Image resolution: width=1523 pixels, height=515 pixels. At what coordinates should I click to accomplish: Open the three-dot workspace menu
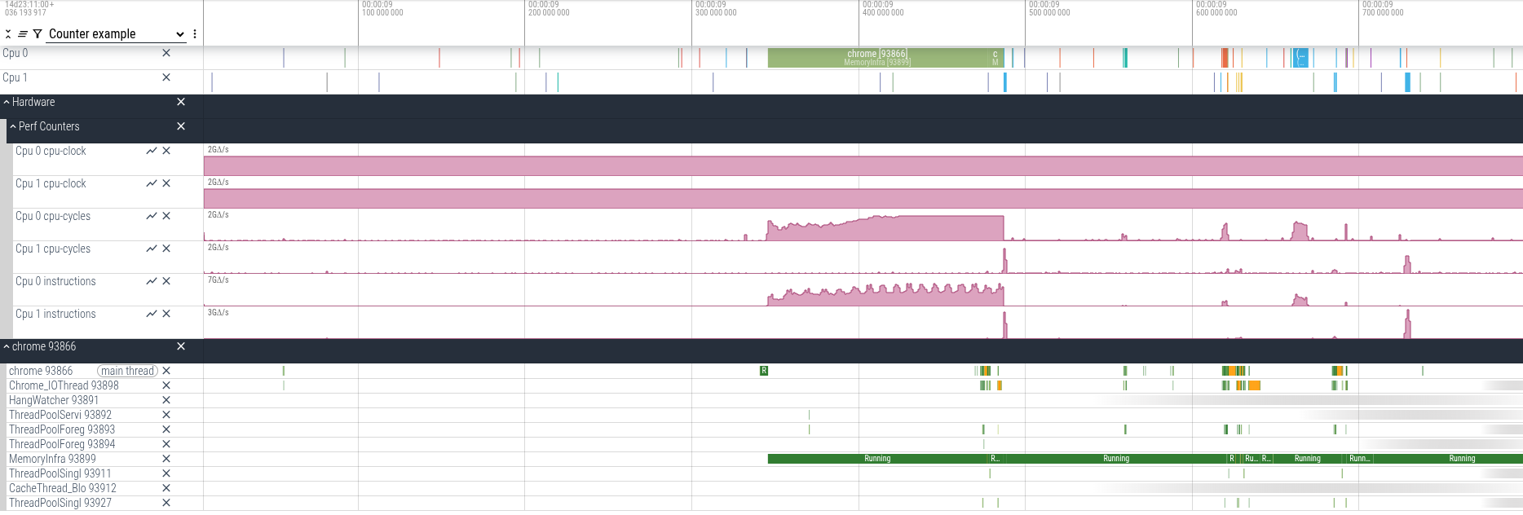click(195, 34)
